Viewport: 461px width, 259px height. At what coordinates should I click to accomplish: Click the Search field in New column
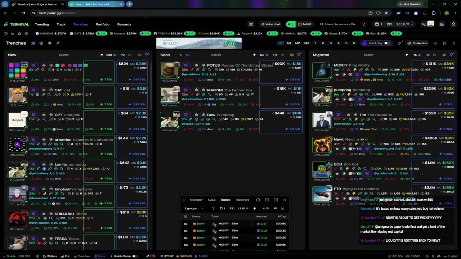pos(64,55)
